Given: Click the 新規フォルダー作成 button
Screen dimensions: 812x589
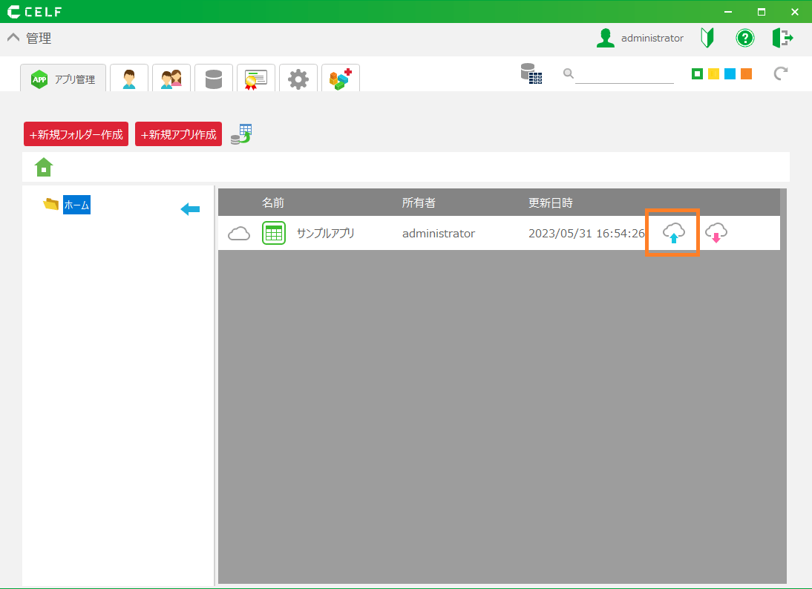Looking at the screenshot, I should pyautogui.click(x=76, y=134).
